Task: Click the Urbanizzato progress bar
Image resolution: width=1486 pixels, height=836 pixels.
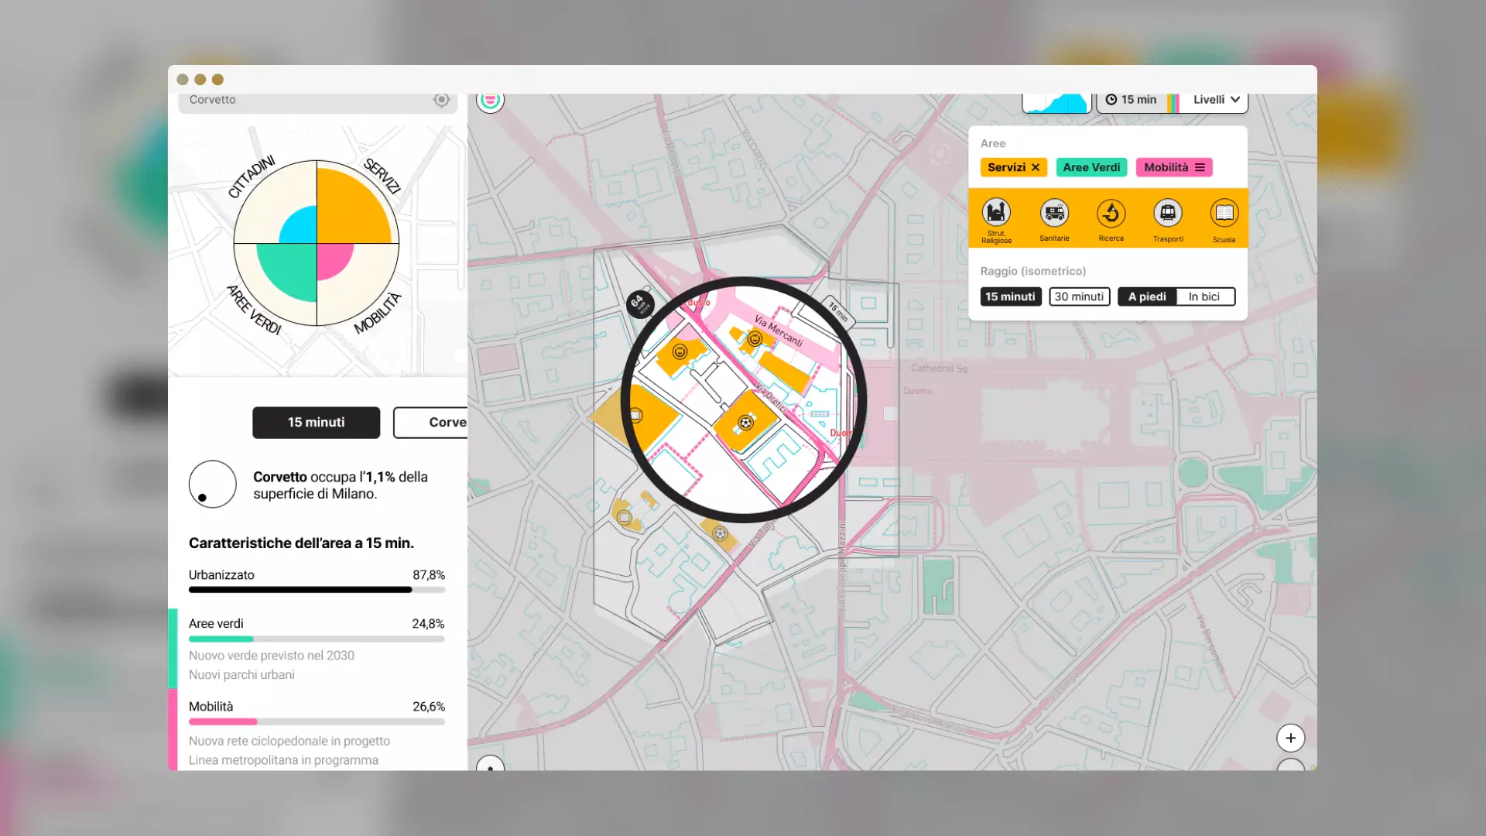Action: [317, 590]
